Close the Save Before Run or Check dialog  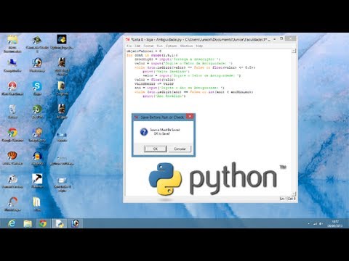click(190, 117)
